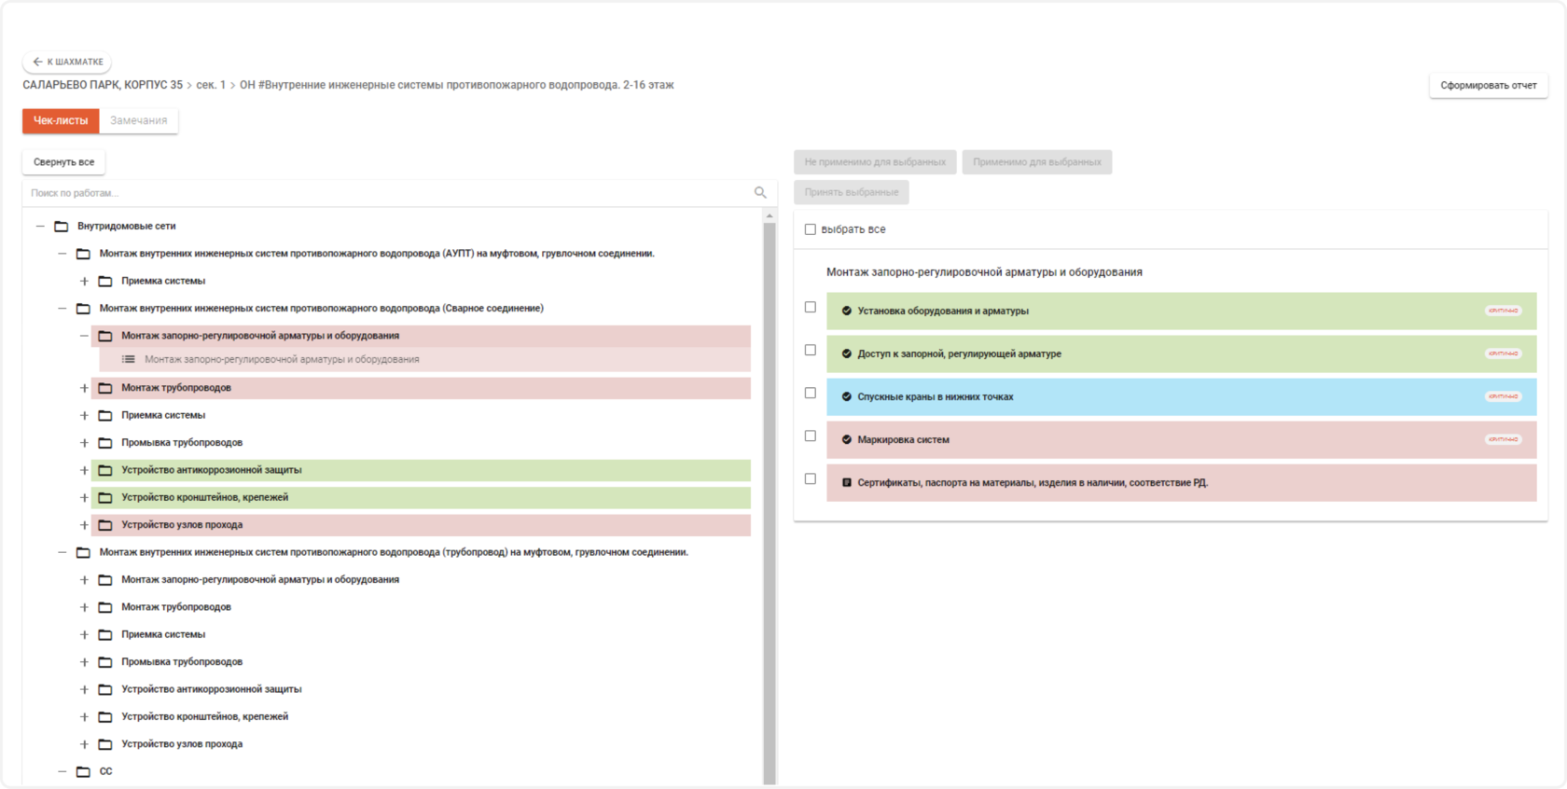
Task: Click Сформировать отчет button
Action: [1488, 85]
